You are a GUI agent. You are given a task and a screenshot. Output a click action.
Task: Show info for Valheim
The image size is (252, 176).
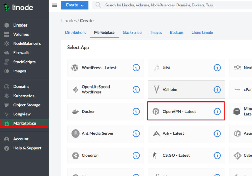[x=217, y=90]
